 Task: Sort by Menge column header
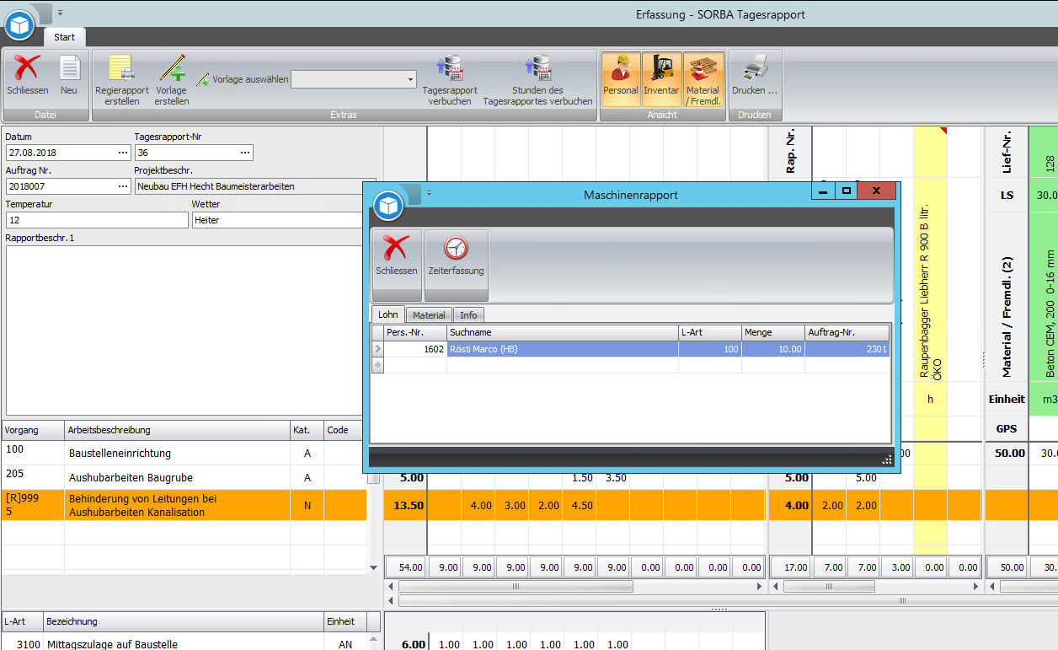773,333
